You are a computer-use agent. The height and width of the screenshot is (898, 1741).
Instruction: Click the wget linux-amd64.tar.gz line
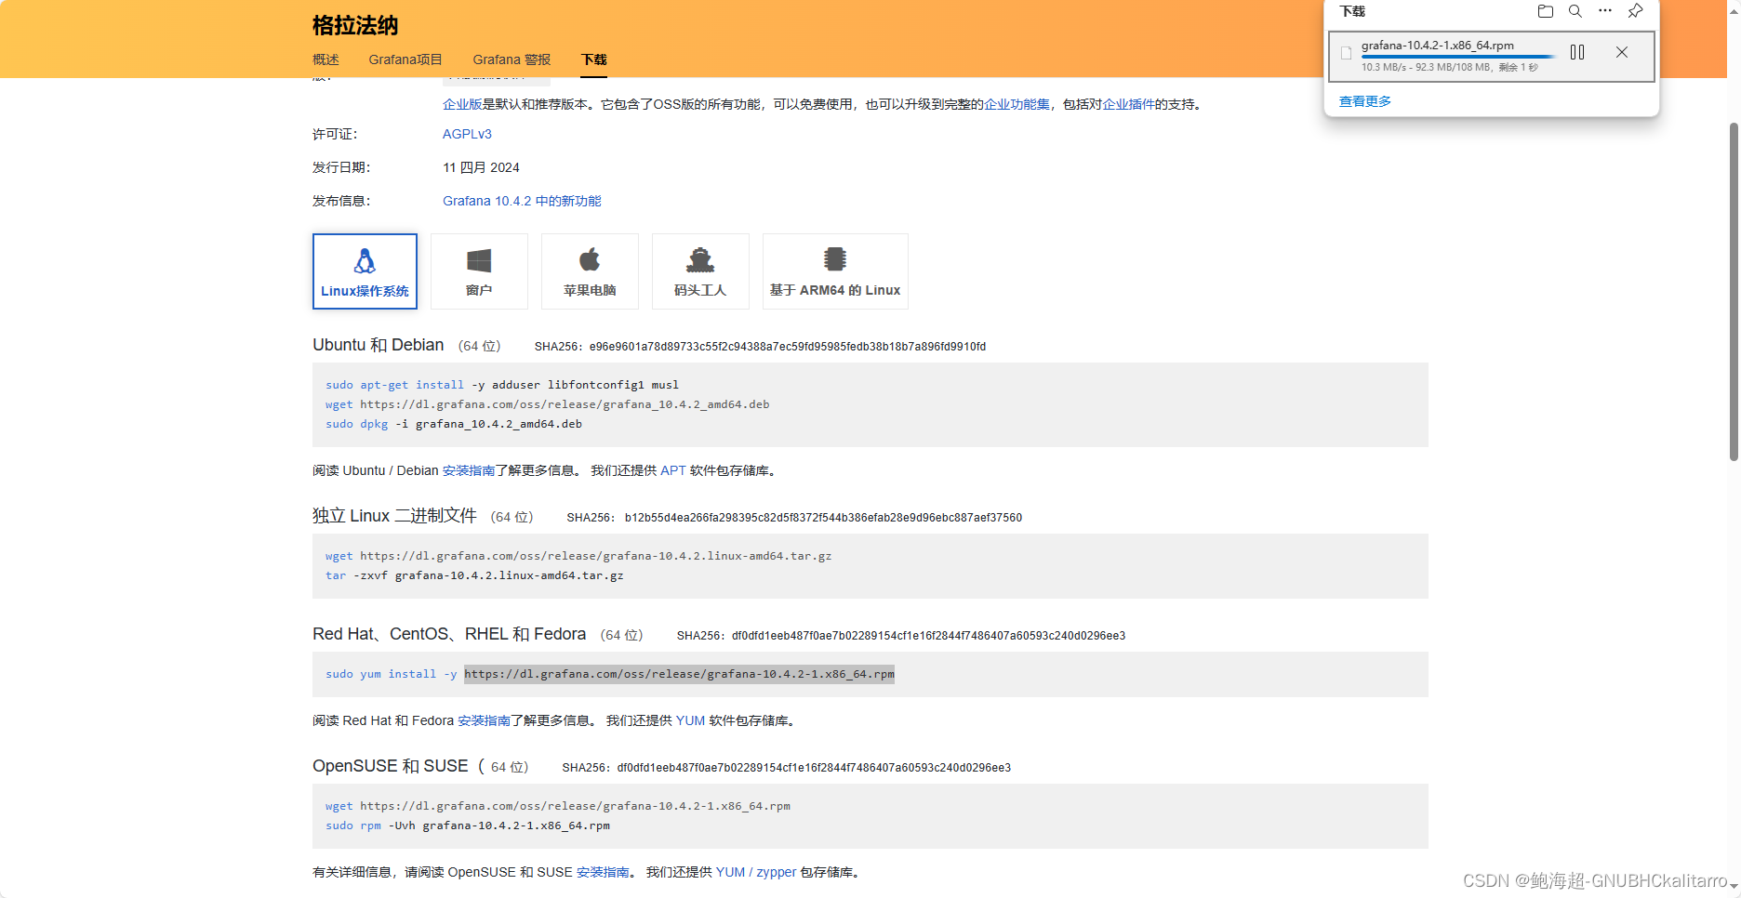[x=578, y=556]
